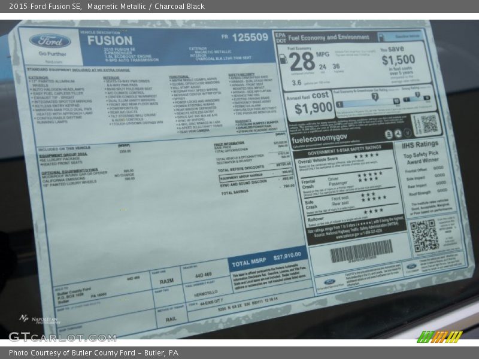This screenshot has height=359, width=479.
Task: Click the 'Fuel Economy and Environment' heading
Action: 328,38
